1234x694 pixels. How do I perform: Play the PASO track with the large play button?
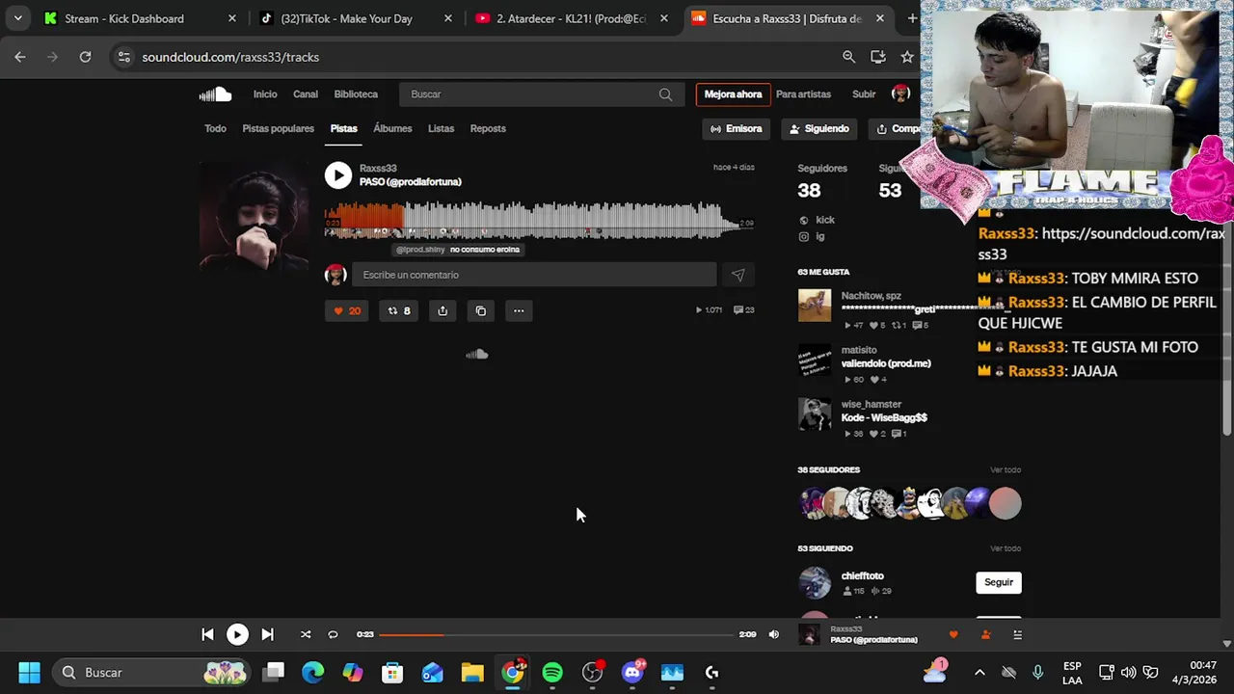pos(337,174)
